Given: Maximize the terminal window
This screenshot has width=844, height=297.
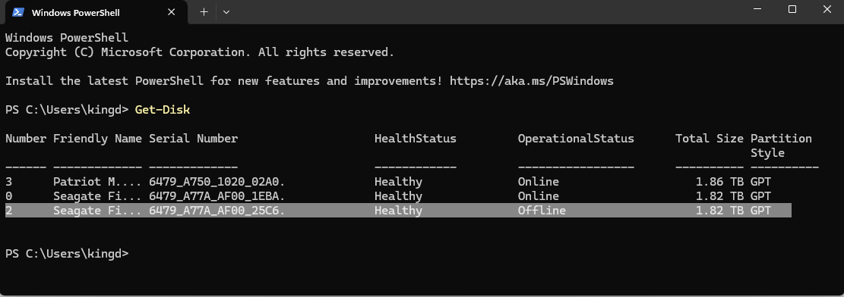Looking at the screenshot, I should click(x=792, y=9).
